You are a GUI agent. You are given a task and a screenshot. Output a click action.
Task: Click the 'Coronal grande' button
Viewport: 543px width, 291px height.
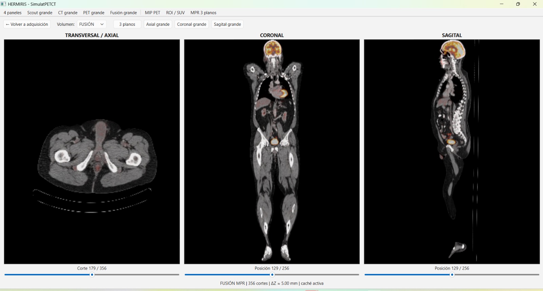[x=192, y=24]
